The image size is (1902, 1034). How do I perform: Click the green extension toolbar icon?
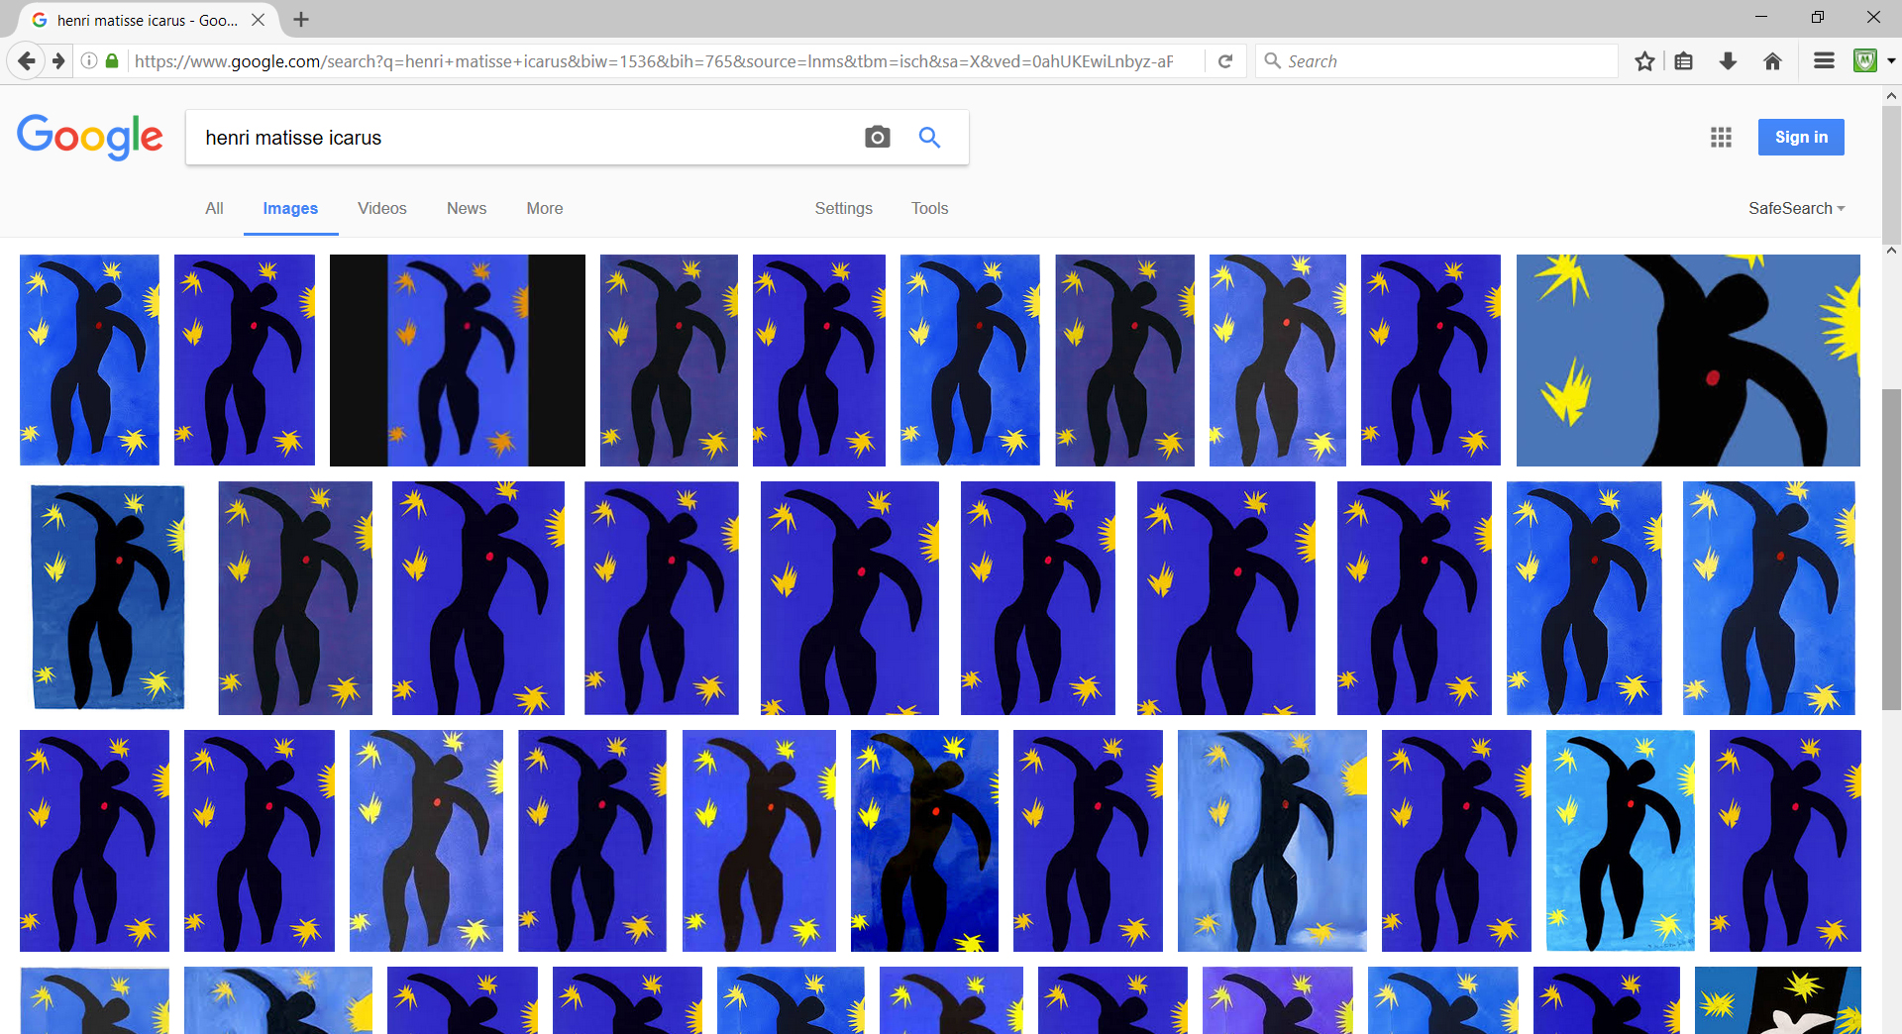(x=1865, y=61)
